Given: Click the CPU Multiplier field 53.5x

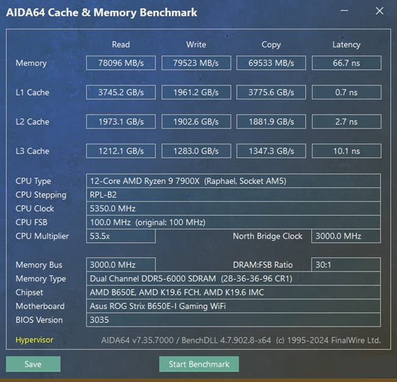Looking at the screenshot, I should coord(121,236).
